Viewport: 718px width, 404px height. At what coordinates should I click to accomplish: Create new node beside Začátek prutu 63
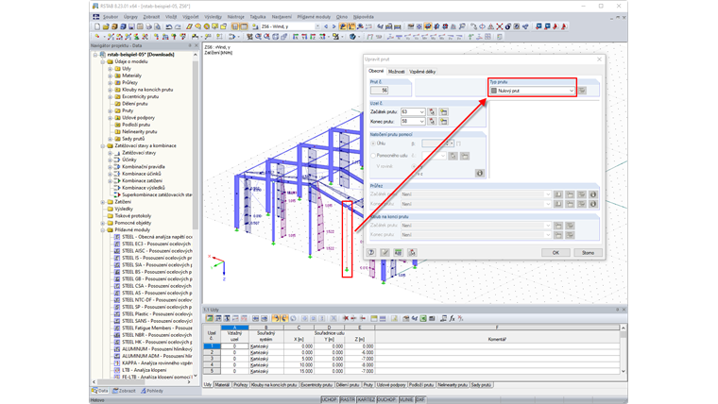443,111
